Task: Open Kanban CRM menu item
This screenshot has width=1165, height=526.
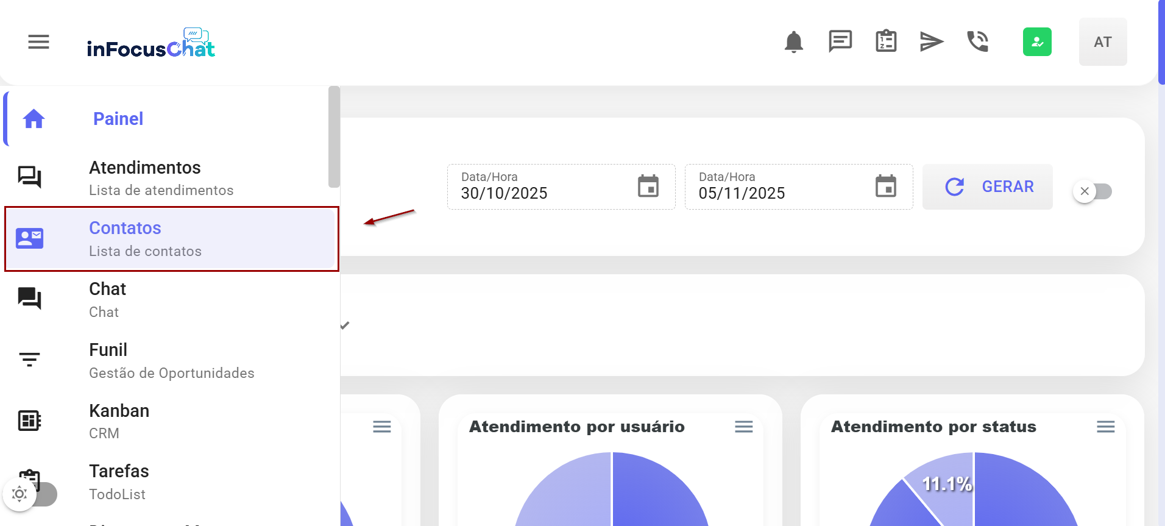Action: pos(119,421)
